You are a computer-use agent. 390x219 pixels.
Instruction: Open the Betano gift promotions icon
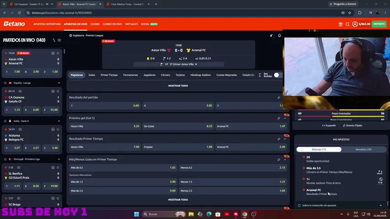pyautogui.click(x=341, y=24)
